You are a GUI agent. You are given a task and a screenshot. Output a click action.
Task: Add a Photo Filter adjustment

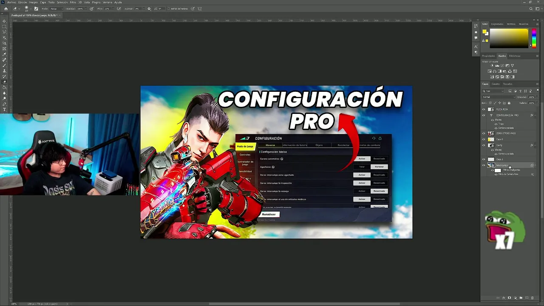[505, 71]
